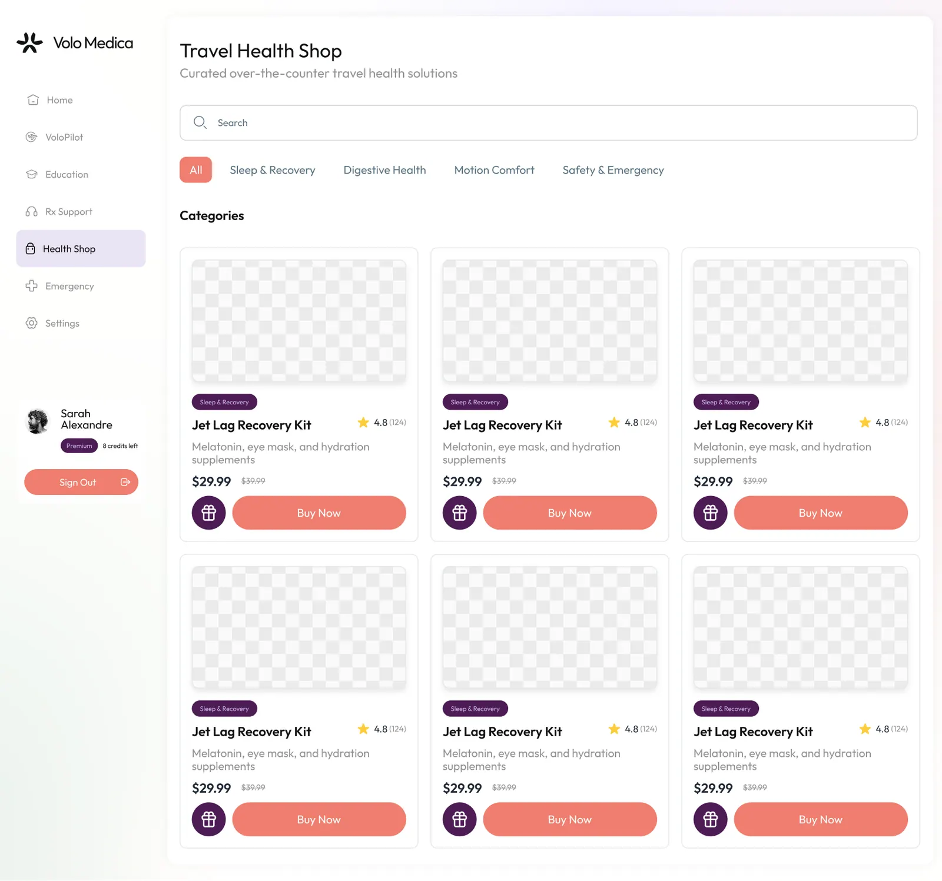Click gift icon on bottom-left product card
This screenshot has height=881, width=942.
click(x=209, y=819)
